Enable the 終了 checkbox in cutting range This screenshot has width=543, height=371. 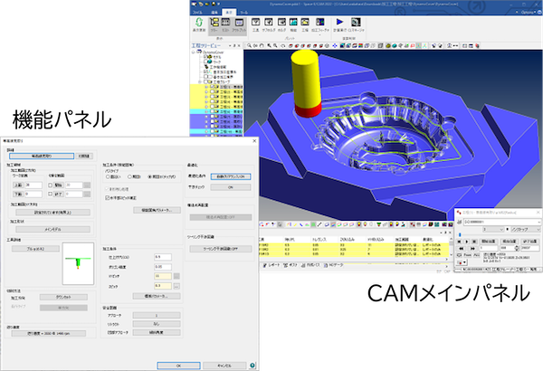pos(50,194)
